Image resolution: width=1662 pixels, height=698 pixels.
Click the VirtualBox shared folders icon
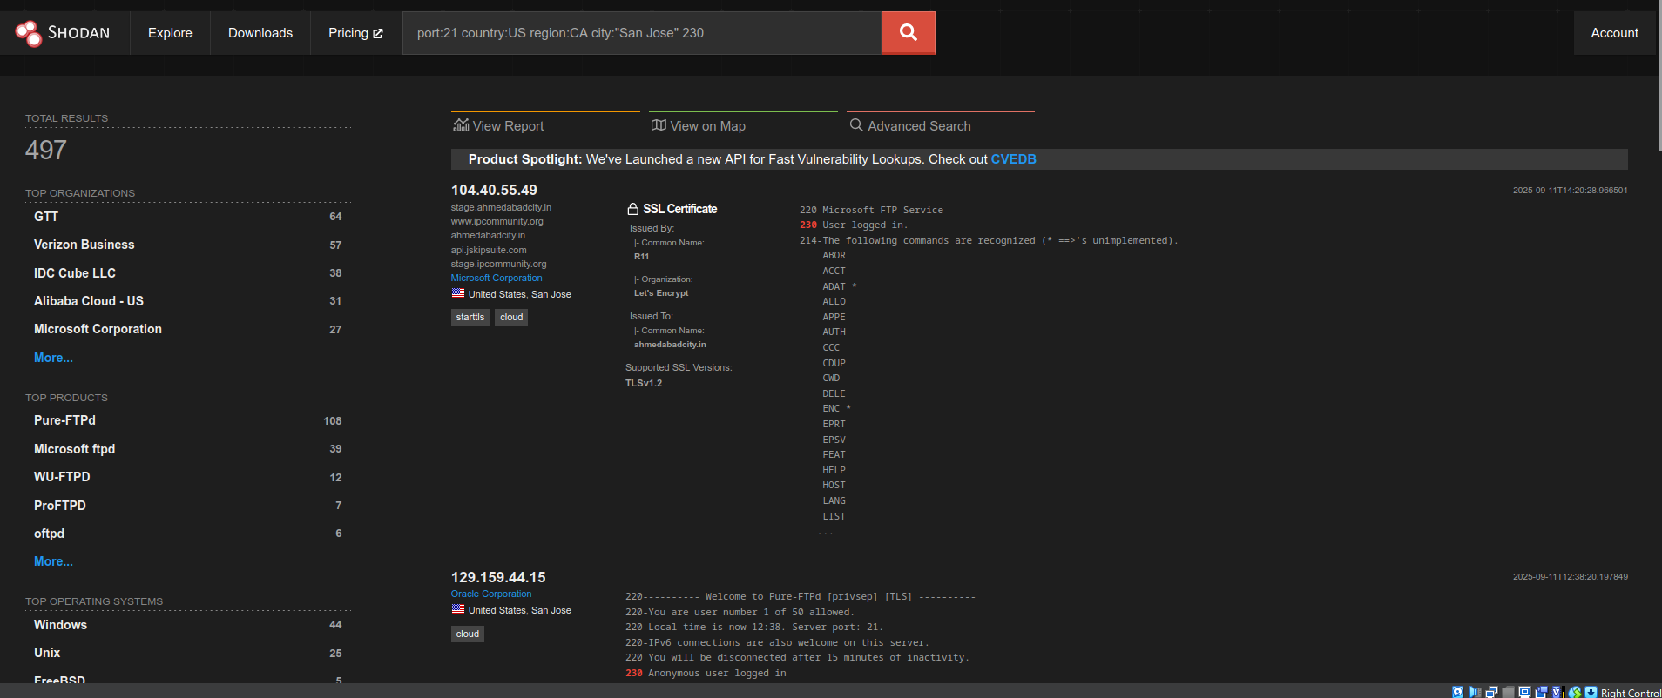click(x=1508, y=692)
